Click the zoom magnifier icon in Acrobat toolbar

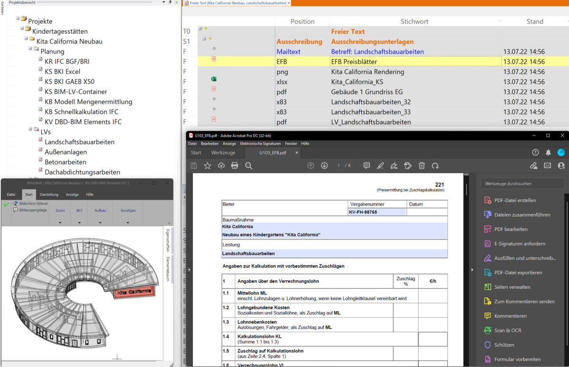248,165
